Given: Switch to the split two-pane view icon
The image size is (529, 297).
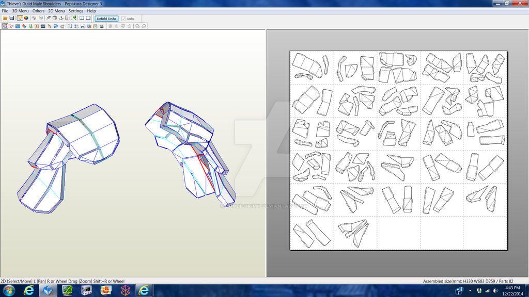Looking at the screenshot, I should [82, 18].
